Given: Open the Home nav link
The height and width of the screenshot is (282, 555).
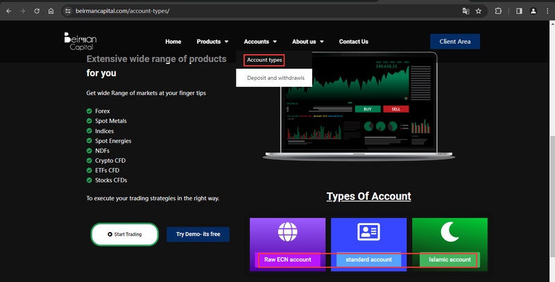Looking at the screenshot, I should click(x=173, y=42).
